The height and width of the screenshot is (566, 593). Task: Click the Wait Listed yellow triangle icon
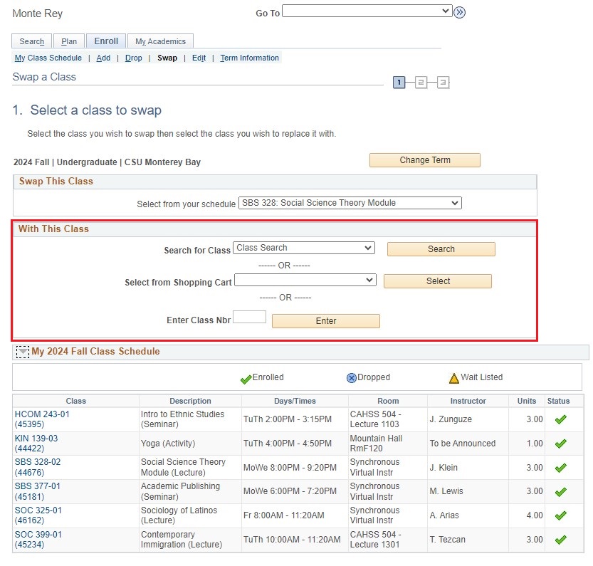[452, 377]
